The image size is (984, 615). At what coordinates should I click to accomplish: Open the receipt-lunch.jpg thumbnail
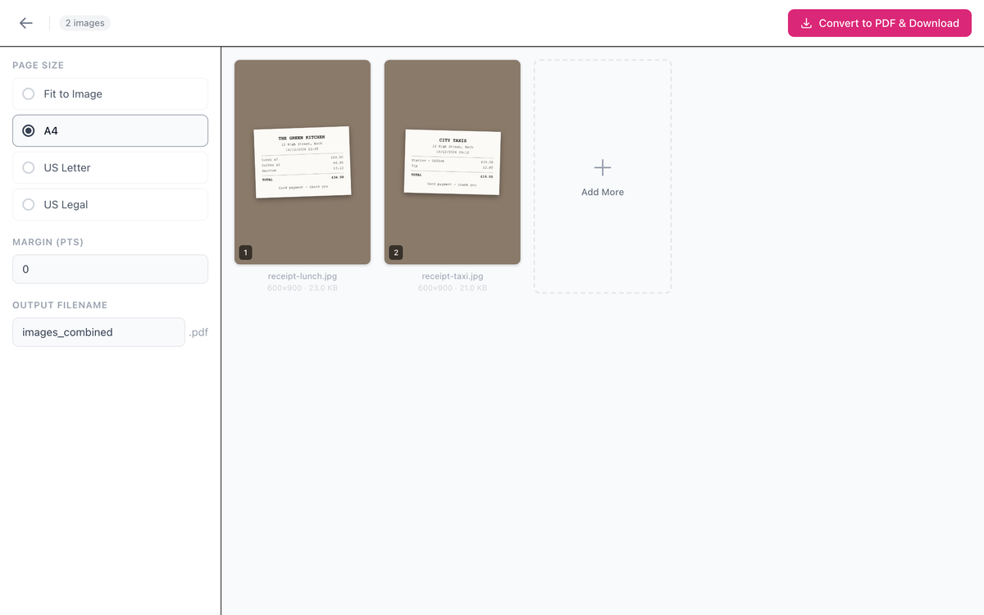tap(303, 162)
